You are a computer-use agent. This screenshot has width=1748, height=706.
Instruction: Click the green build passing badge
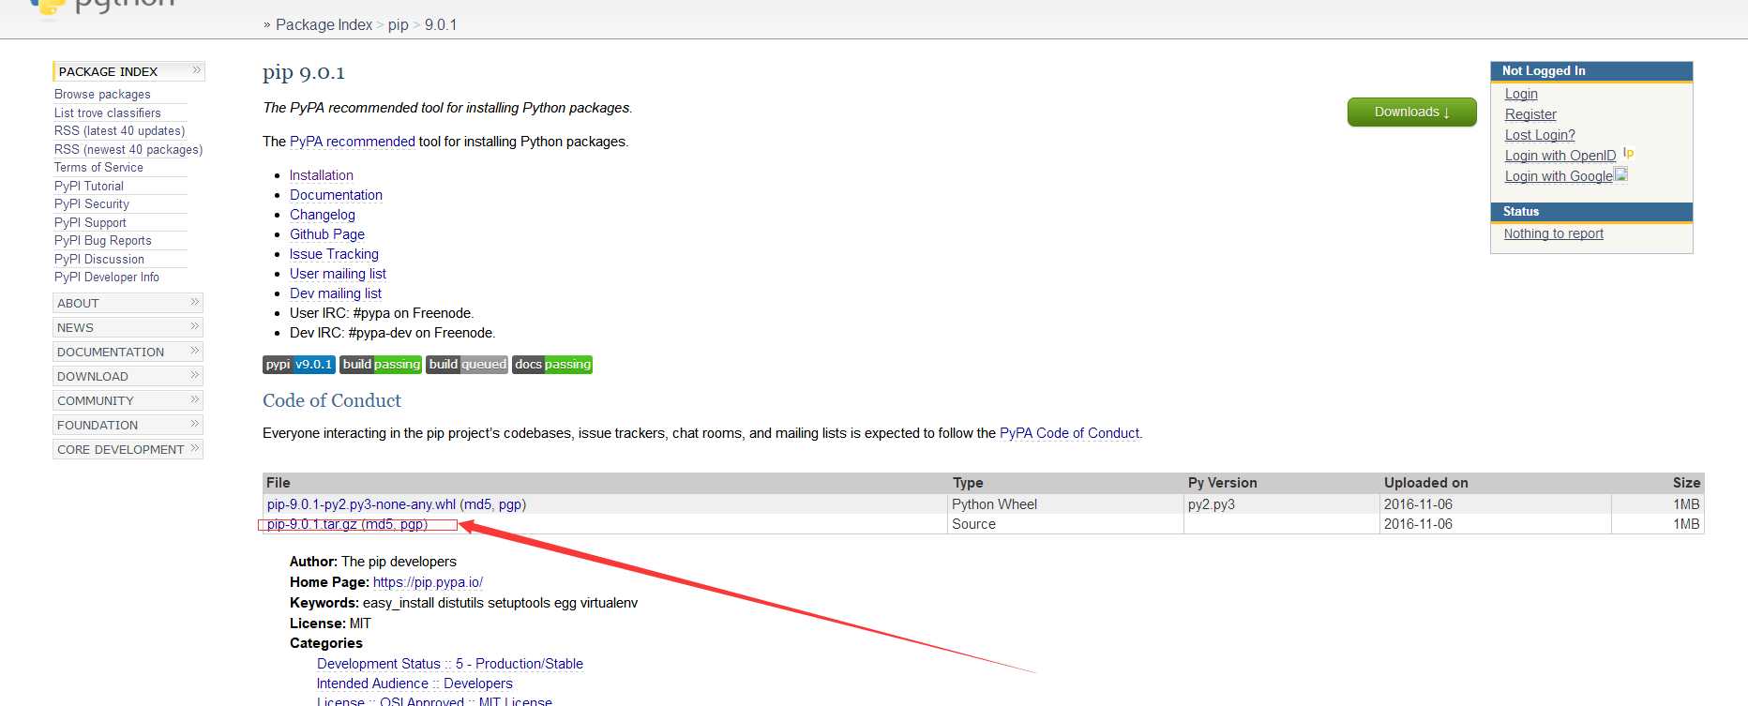pyautogui.click(x=381, y=365)
